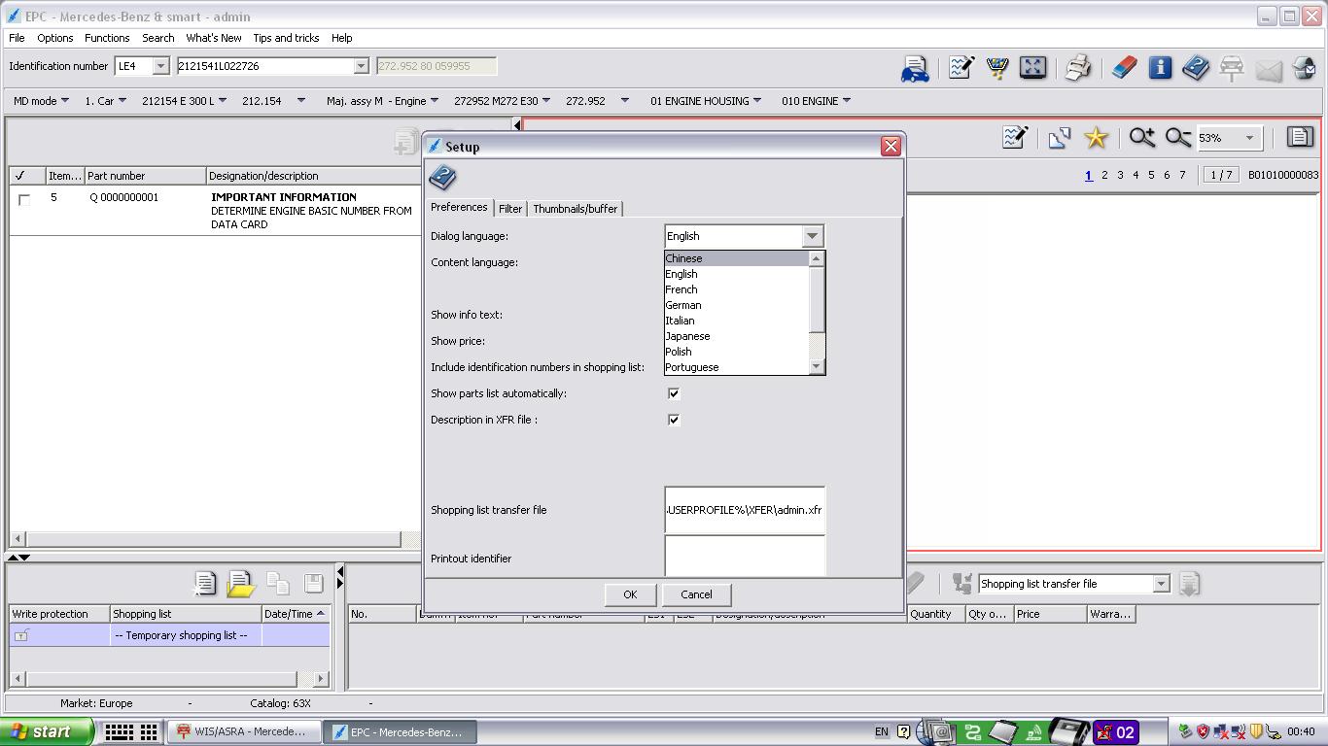Viewport: 1328px width, 746px height.
Task: Open the 01 ENGINE HOUSING dropdown
Action: (706, 101)
